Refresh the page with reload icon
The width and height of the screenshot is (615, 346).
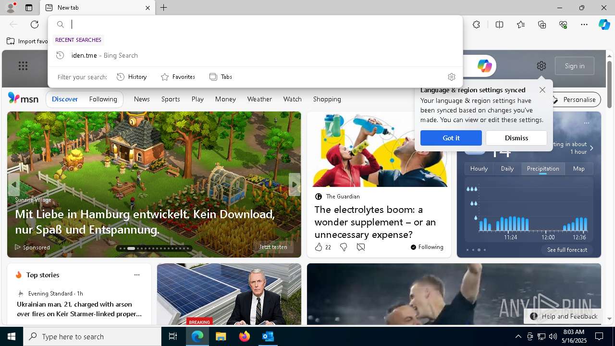coord(35,25)
